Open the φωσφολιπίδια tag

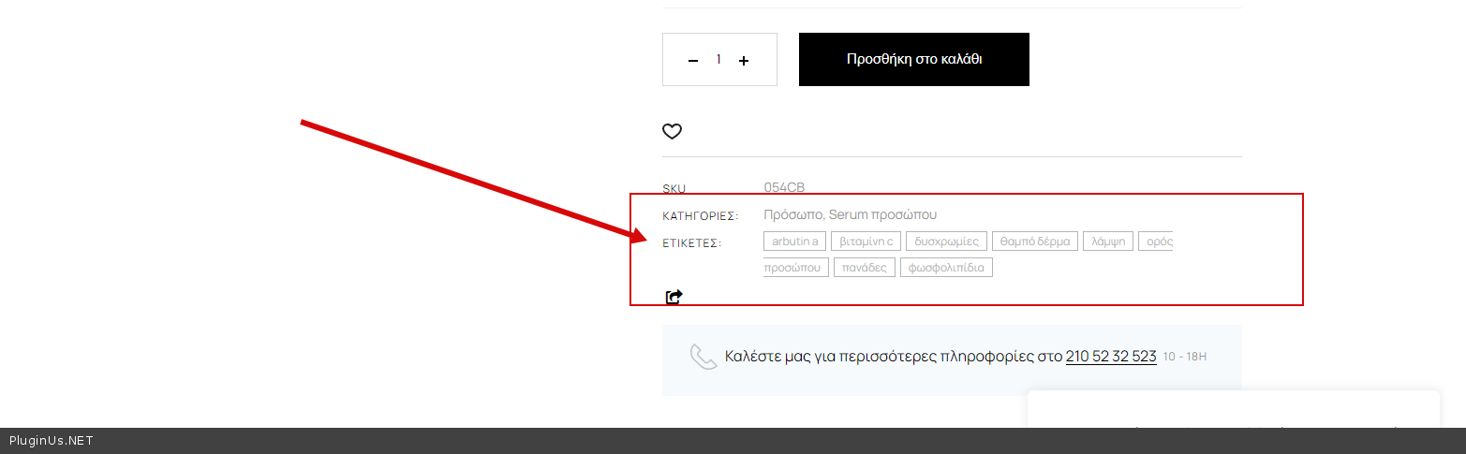click(946, 268)
